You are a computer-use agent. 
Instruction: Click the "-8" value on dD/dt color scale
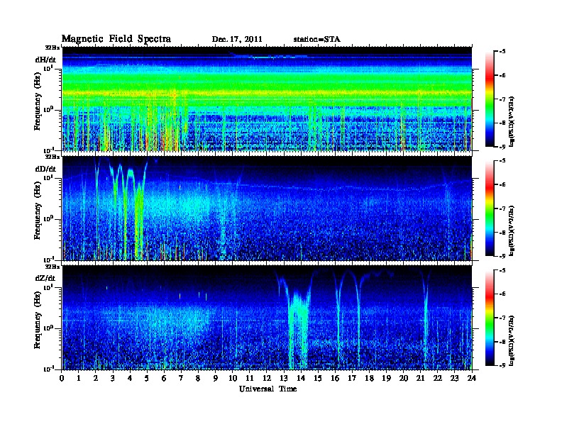tap(502, 232)
